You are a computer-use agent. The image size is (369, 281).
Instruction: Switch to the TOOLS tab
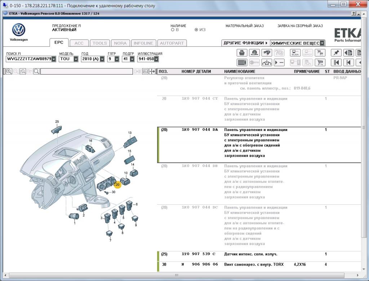(x=100, y=43)
